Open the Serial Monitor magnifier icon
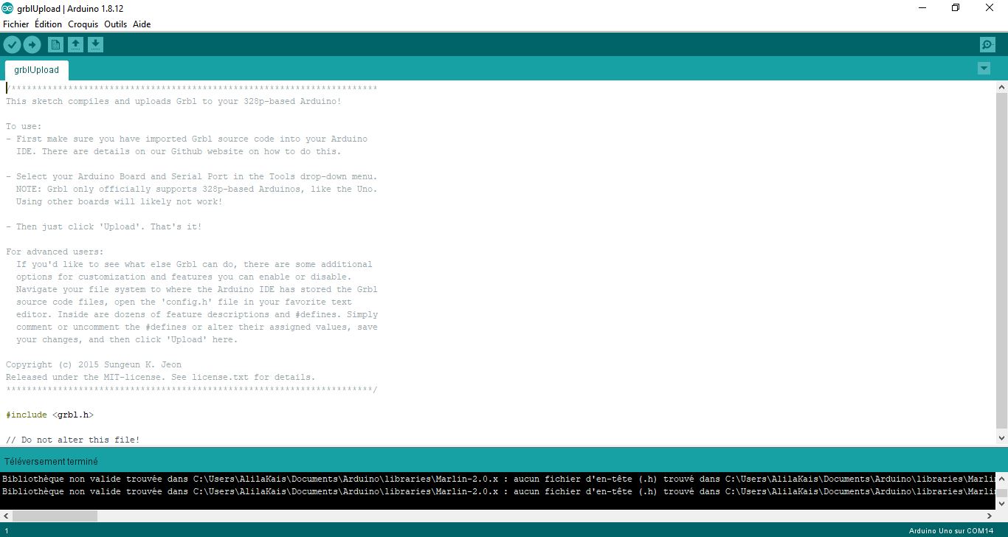This screenshot has width=1008, height=537. point(987,45)
